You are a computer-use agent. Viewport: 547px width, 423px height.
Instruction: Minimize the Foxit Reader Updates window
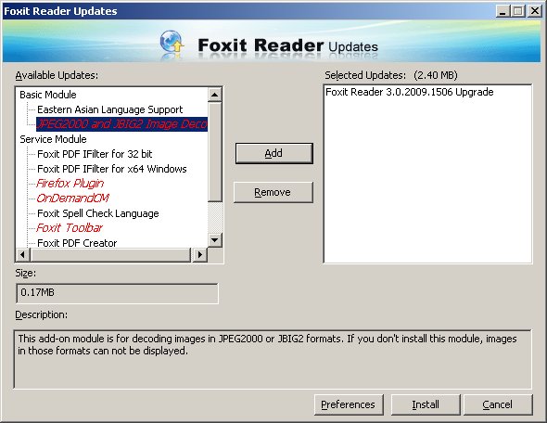tap(502, 11)
